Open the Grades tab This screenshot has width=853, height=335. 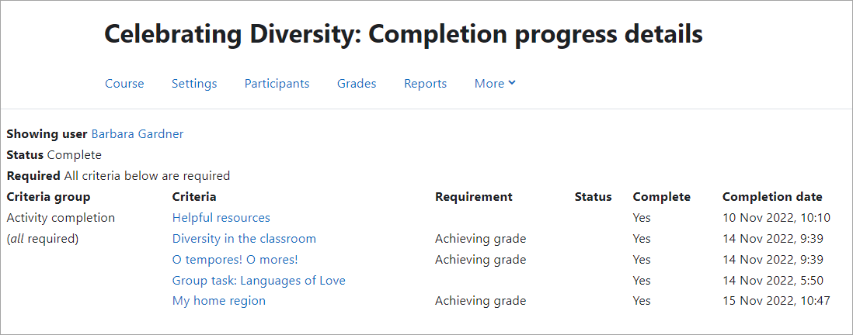[x=357, y=84]
